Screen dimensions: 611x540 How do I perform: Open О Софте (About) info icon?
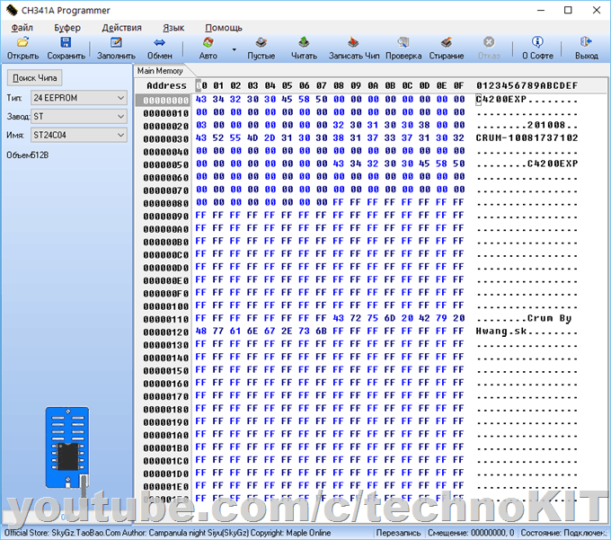(537, 42)
